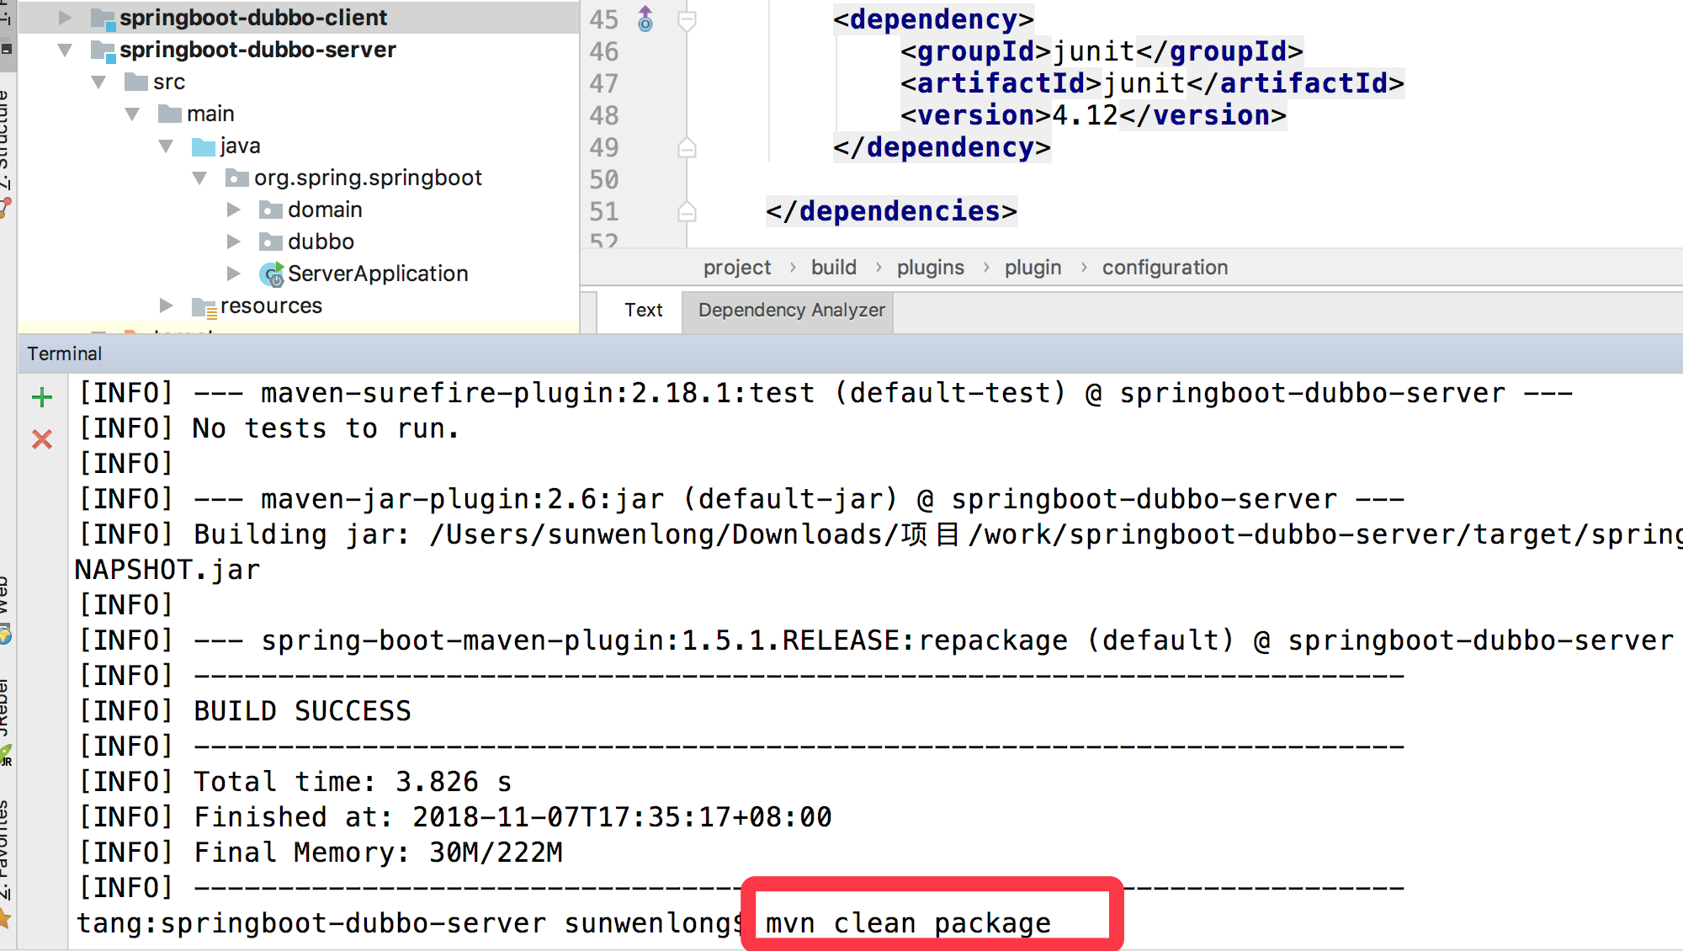
Task: Click the resources folder icon
Action: 204,307
